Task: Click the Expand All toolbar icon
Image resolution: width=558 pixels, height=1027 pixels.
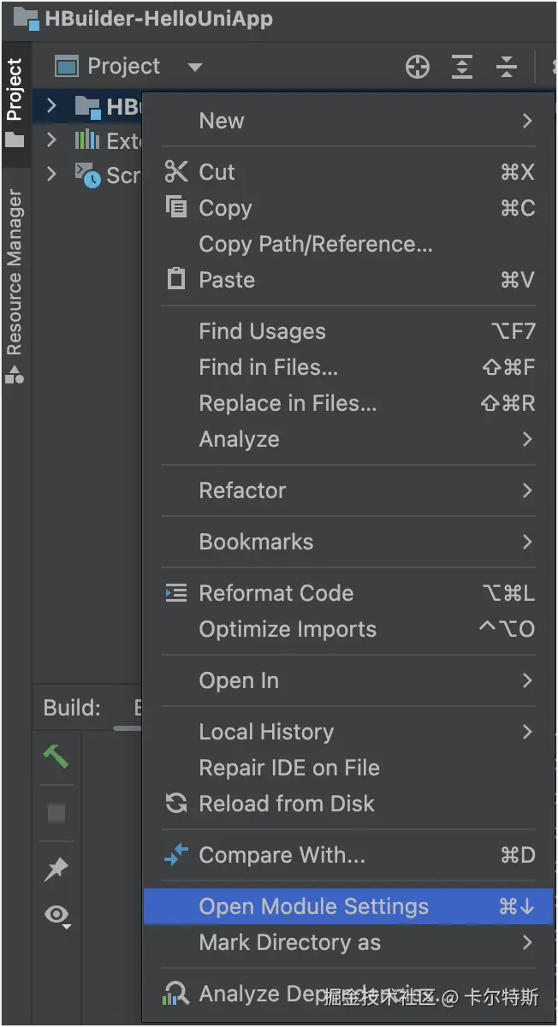Action: click(462, 67)
